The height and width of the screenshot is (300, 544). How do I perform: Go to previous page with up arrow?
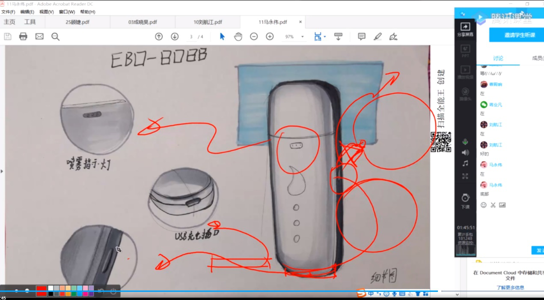tap(159, 36)
